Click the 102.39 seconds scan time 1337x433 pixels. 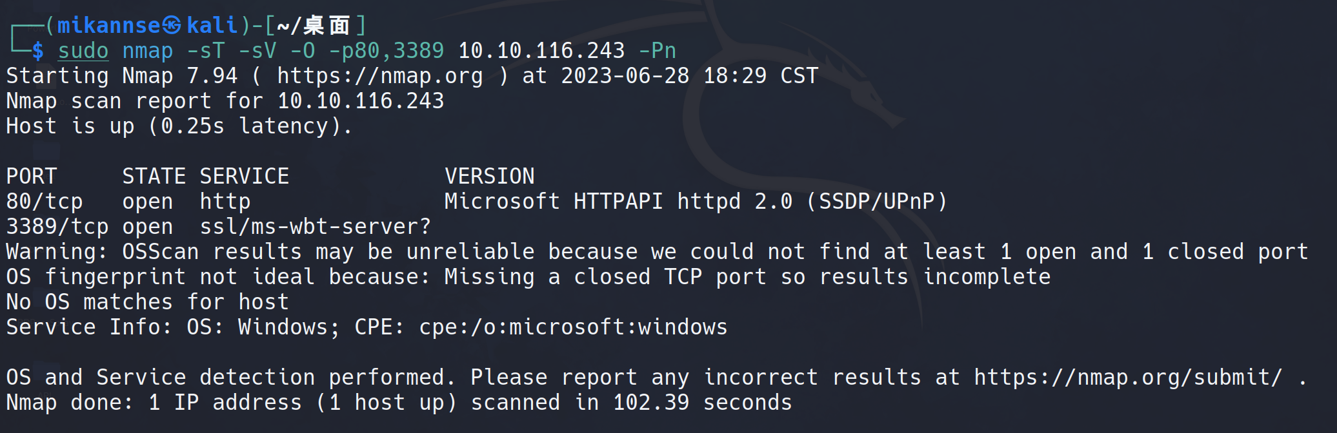pyautogui.click(x=702, y=403)
